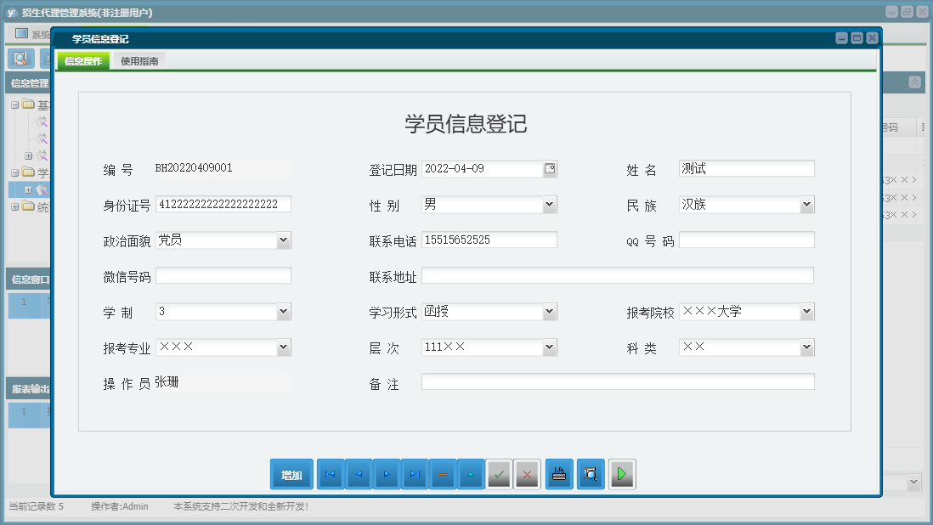Open the calendar picker for 登记日期
Screen dimensions: 933x525
tap(550, 169)
